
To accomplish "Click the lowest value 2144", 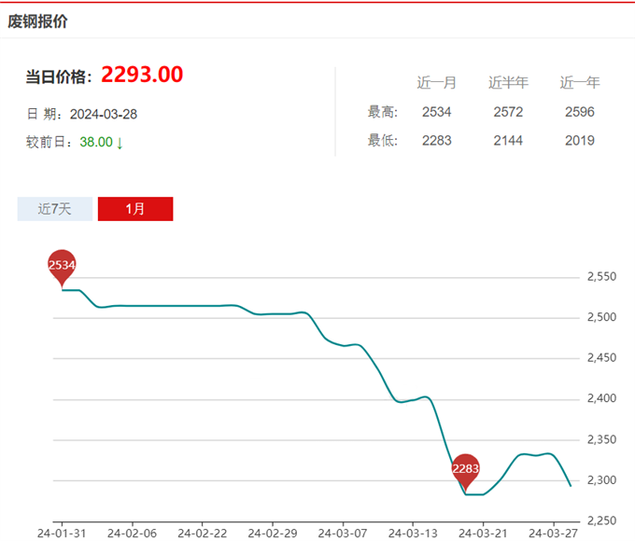I will [508, 141].
